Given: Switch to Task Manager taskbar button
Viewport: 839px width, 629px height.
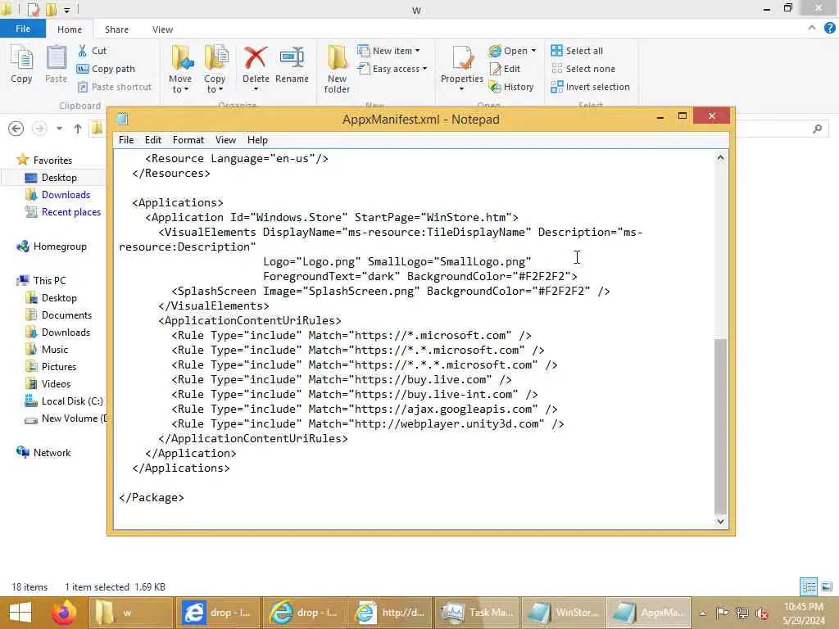Looking at the screenshot, I should tap(476, 613).
